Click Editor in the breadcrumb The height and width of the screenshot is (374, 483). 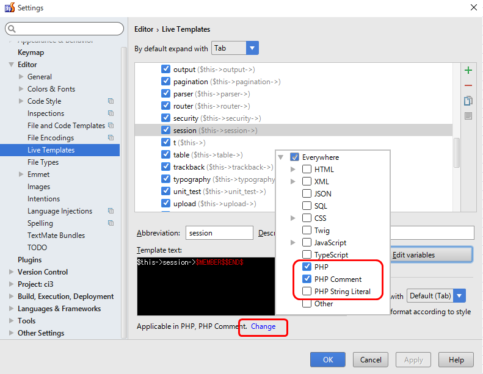(144, 29)
